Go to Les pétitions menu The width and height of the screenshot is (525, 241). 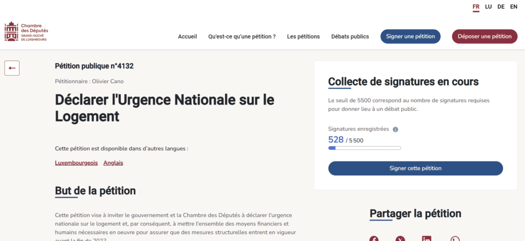pyautogui.click(x=304, y=36)
